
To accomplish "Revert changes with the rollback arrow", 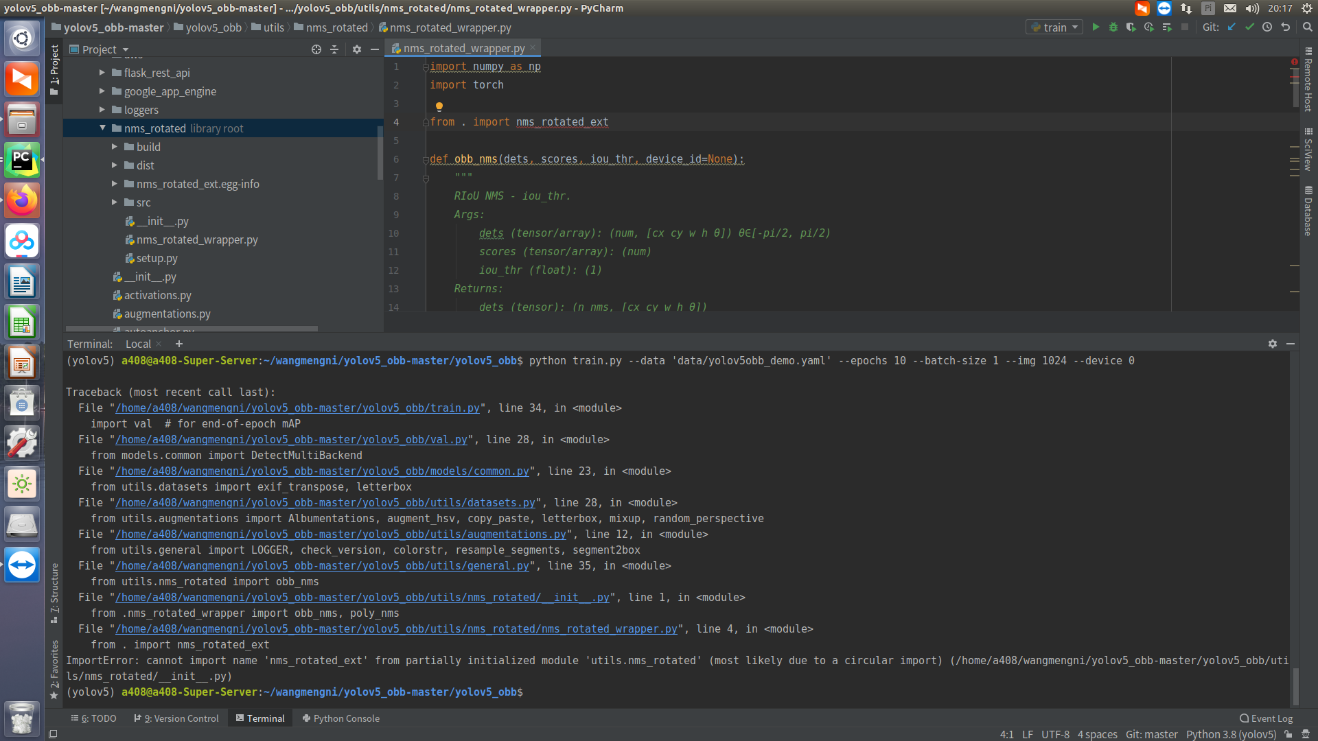I will pyautogui.click(x=1286, y=27).
